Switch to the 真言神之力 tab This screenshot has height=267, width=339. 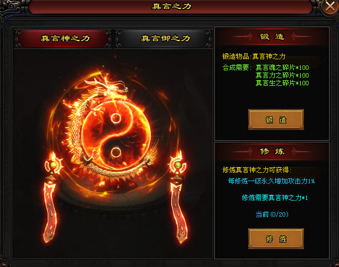click(x=64, y=39)
